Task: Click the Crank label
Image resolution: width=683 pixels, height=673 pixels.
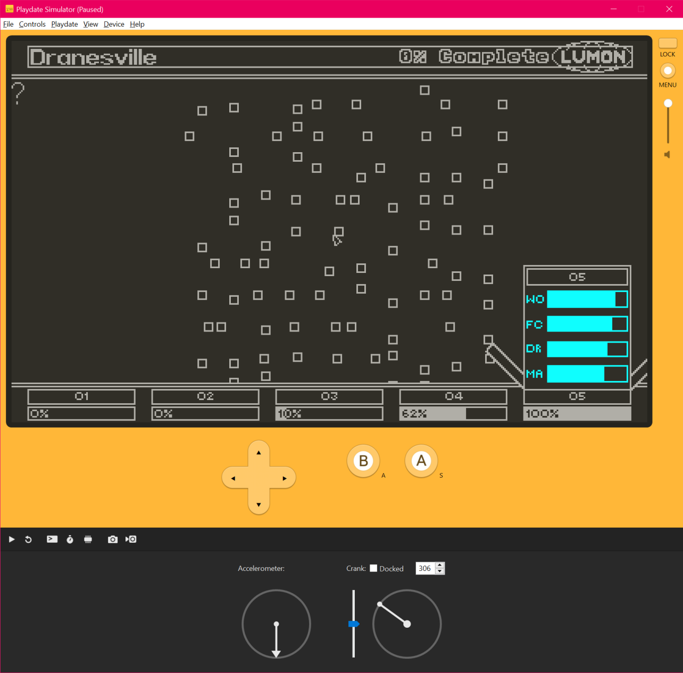Action: coord(356,568)
